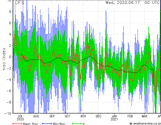Image resolution: width=161 pixels, height=125 pixels.
Task: Select the JAN 2021 axis label
Action: click(114, 118)
